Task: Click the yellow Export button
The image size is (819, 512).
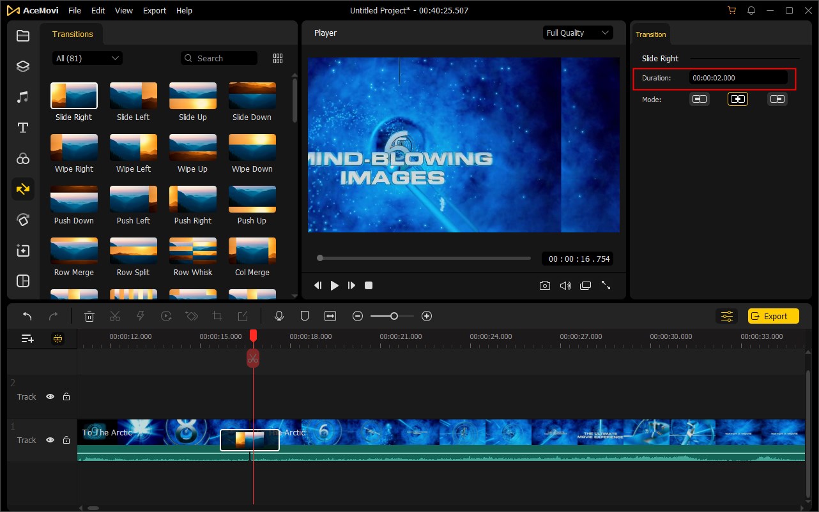Action: point(773,316)
